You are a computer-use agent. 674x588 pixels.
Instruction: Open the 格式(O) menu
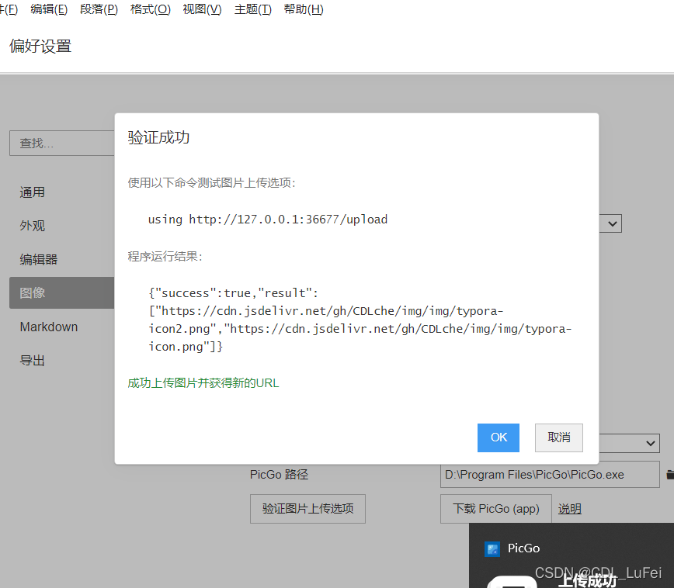[151, 9]
